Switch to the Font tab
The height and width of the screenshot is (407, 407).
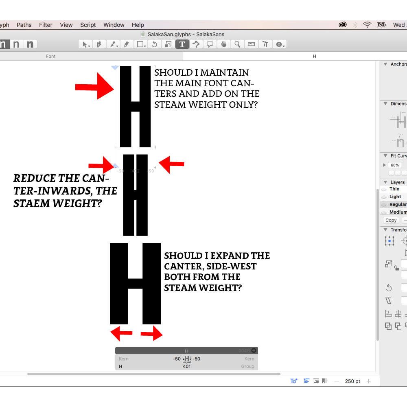tap(51, 56)
